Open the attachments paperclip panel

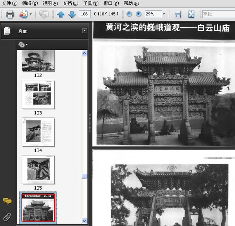point(7,216)
